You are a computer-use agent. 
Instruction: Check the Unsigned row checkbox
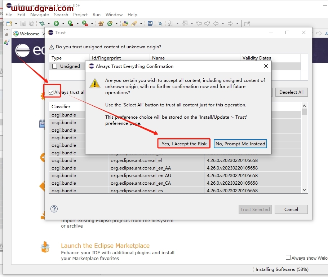(x=54, y=66)
